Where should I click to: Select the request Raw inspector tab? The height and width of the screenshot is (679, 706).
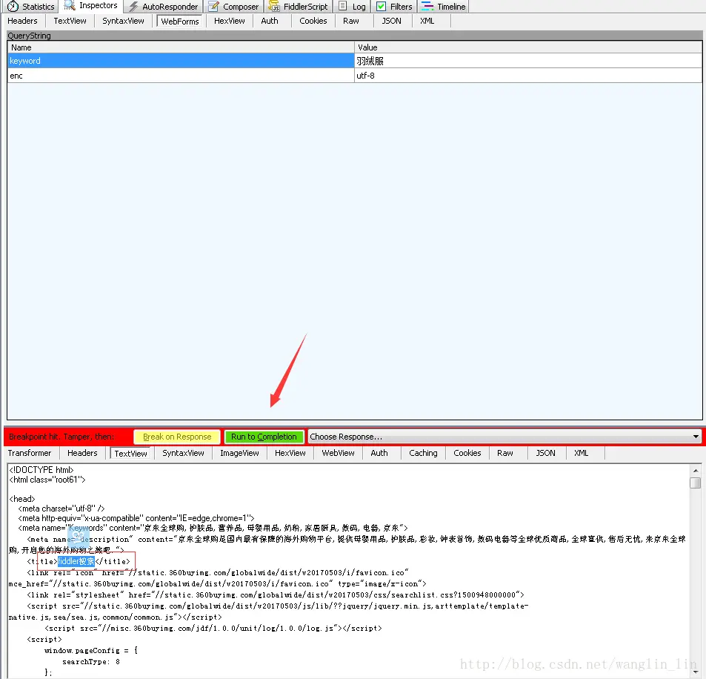click(350, 21)
